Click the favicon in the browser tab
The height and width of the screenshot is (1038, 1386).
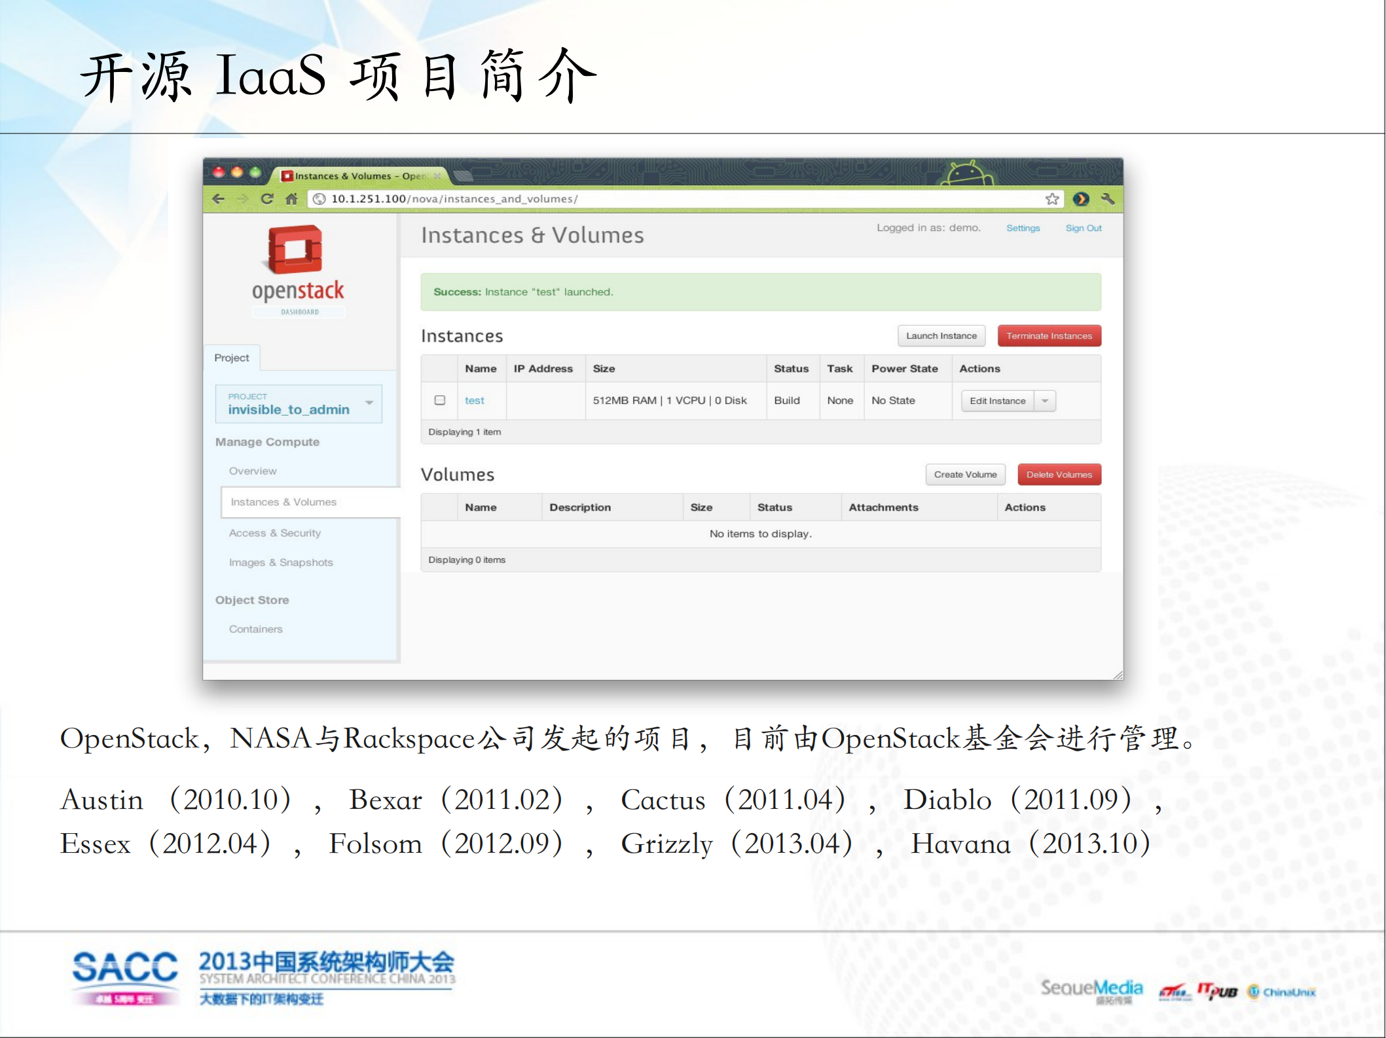(x=287, y=175)
